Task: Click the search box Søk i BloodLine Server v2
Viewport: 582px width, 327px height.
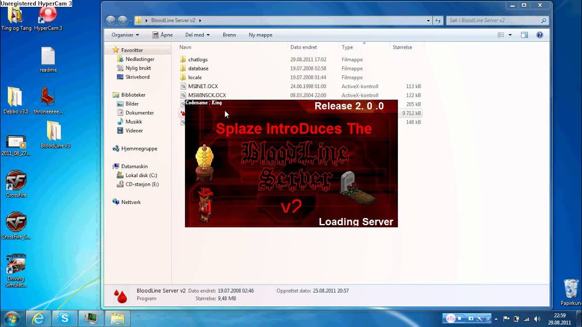Action: tap(497, 20)
